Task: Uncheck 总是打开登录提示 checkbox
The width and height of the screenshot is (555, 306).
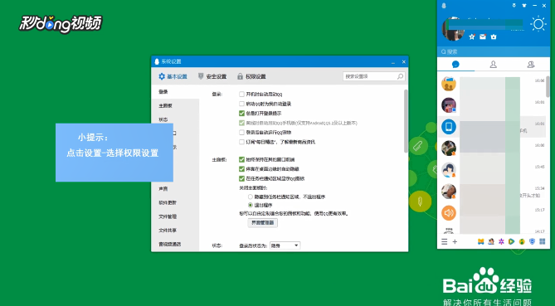Action: (x=241, y=114)
